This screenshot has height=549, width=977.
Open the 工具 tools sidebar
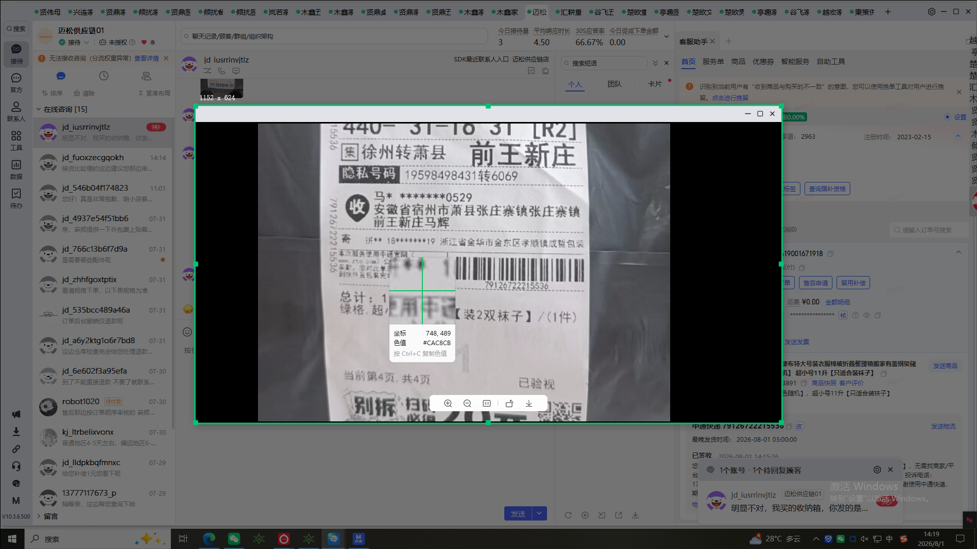click(x=16, y=140)
